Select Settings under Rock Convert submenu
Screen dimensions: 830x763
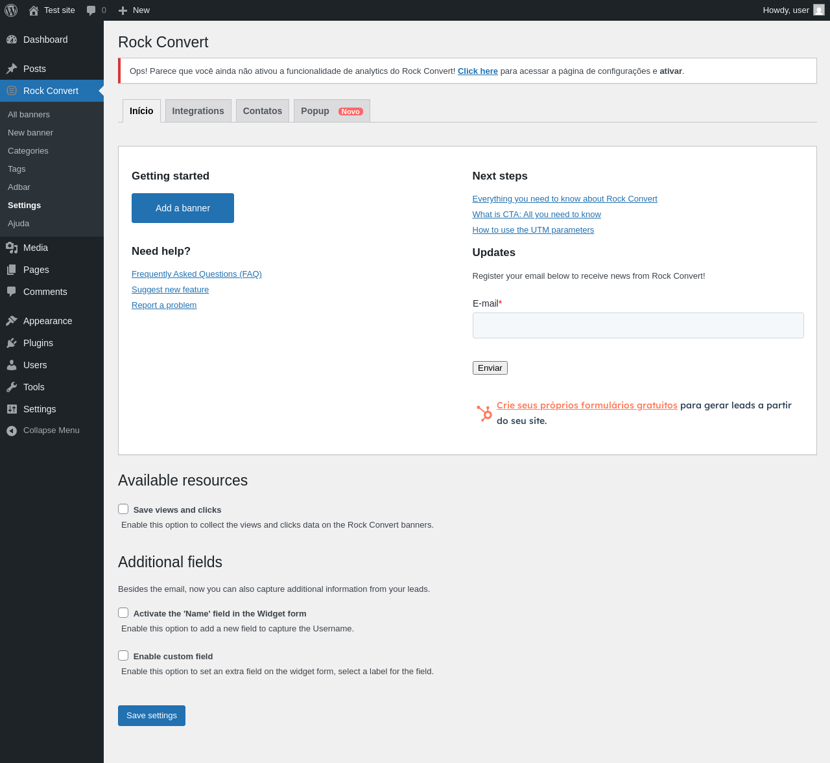pos(24,205)
